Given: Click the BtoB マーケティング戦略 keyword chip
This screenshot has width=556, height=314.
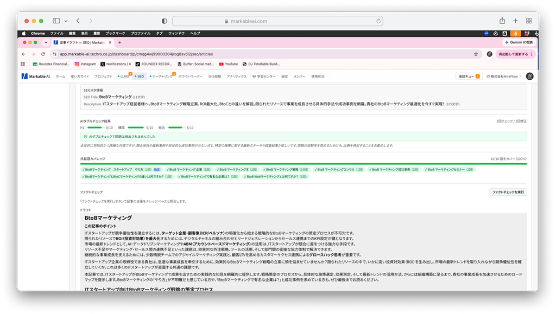Looking at the screenshot, I should [286, 170].
